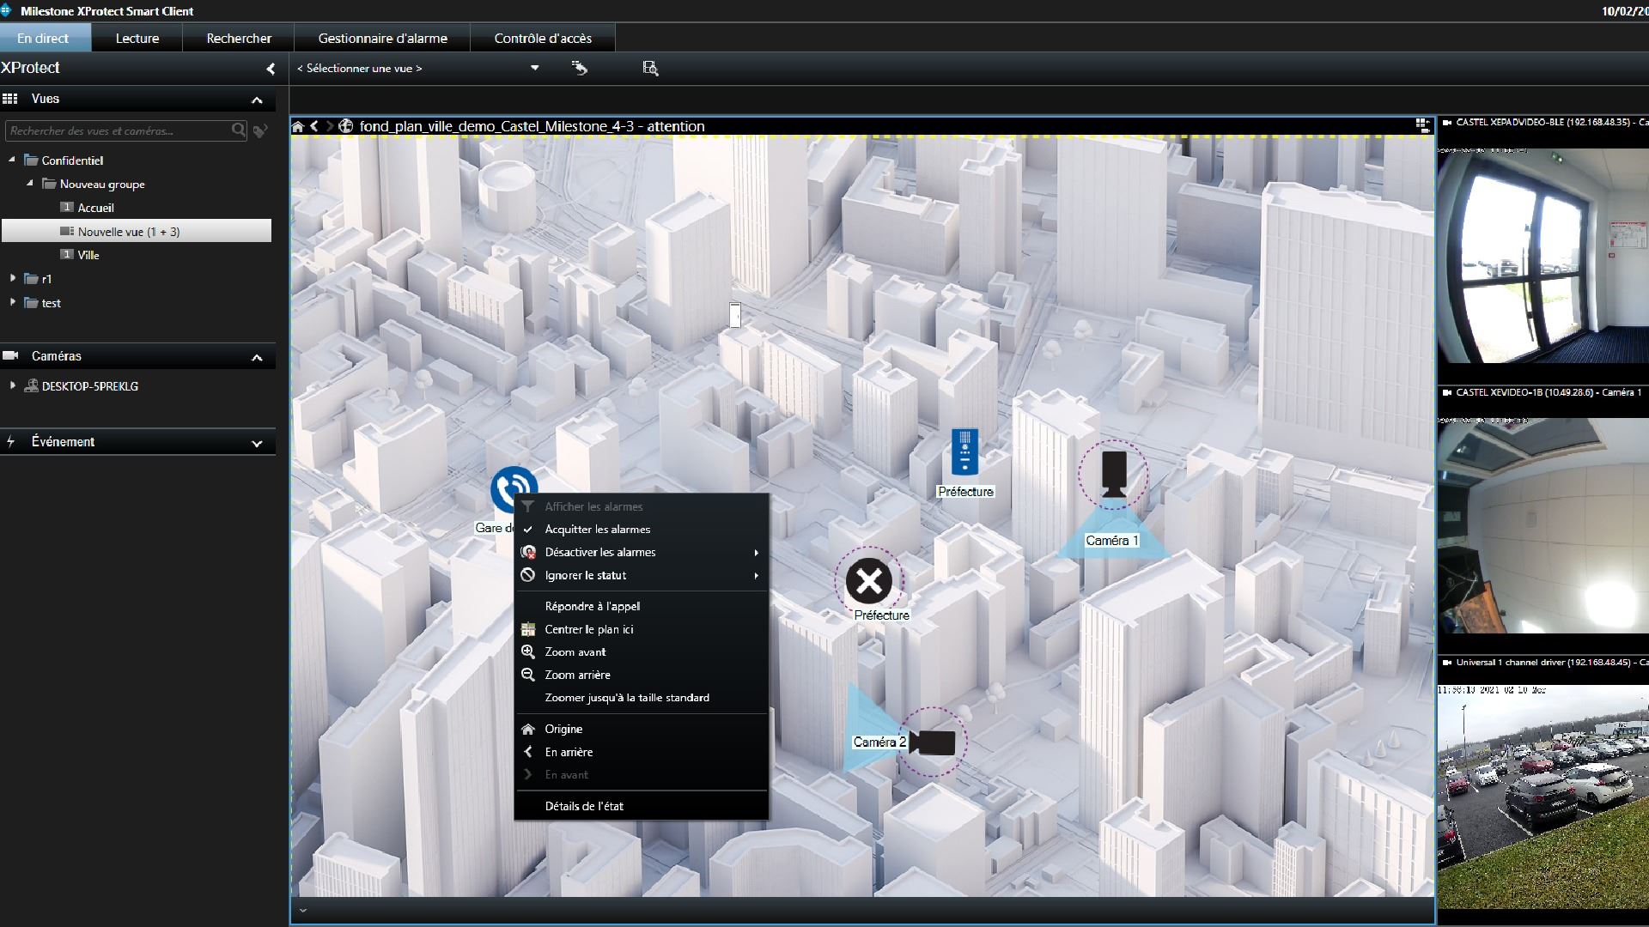Viewport: 1649px width, 927px height.
Task: Click the Milestone logo in title bar
Action: 6,10
